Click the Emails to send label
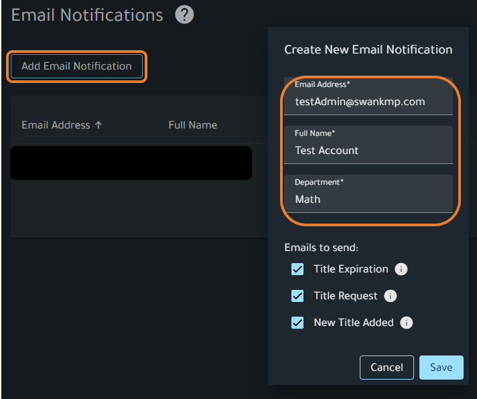 click(x=321, y=248)
